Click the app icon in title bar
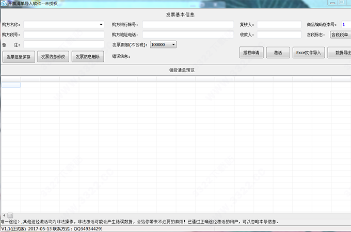Image resolution: width=351 pixels, height=232 pixels. 4,4
